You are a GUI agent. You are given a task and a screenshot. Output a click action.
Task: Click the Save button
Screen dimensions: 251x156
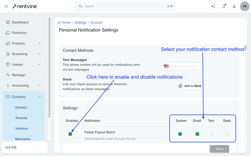pyautogui.click(x=219, y=149)
